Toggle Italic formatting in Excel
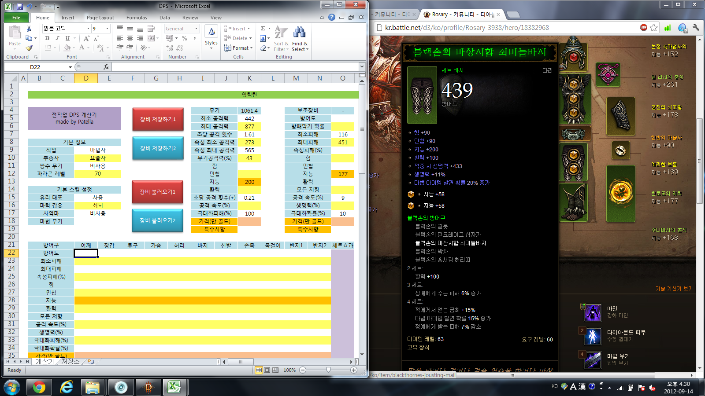Image resolution: width=705 pixels, height=396 pixels. (57, 38)
